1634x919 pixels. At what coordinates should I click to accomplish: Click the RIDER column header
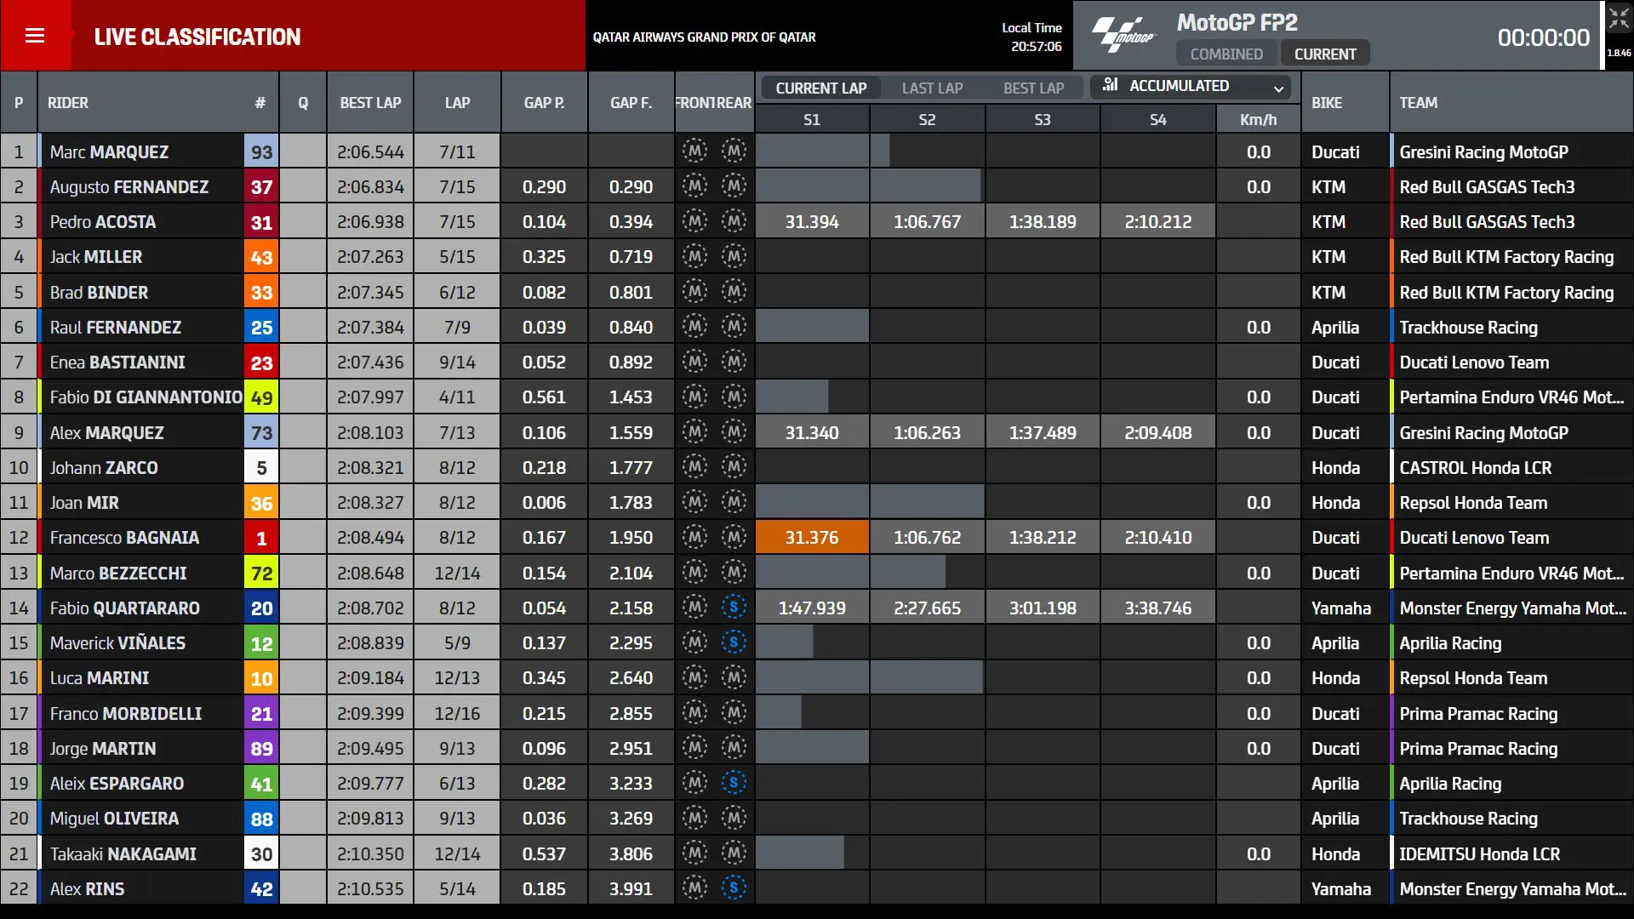point(68,102)
